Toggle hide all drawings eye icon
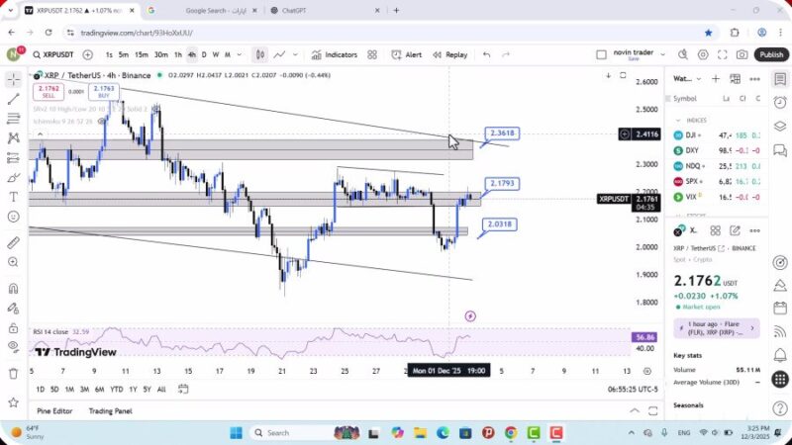Viewport: 792px width, 445px height. (13, 345)
